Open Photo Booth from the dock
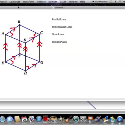The height and width of the screenshot is (125, 125). pos(46,119)
